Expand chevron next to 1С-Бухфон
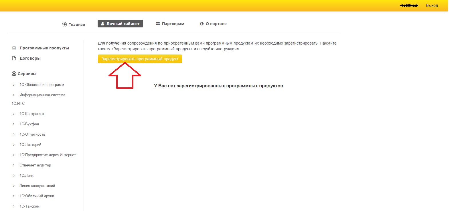 [x=14, y=124]
